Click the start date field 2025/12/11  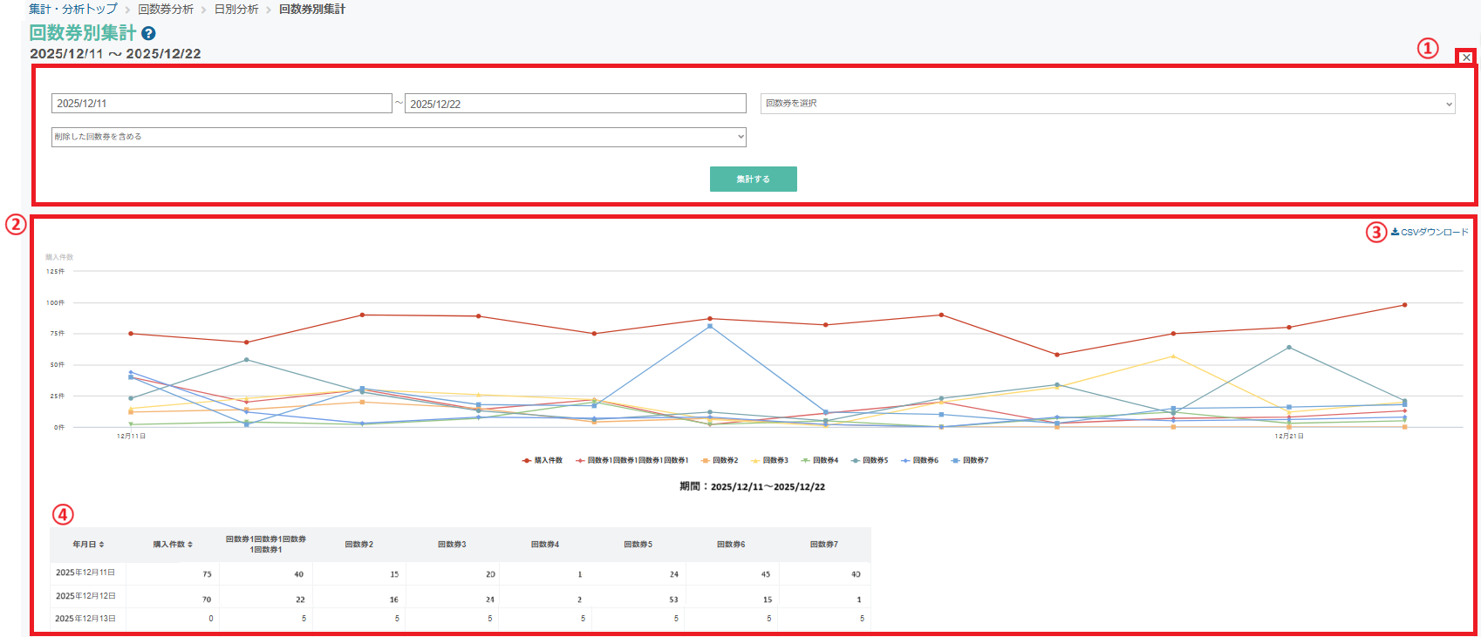(x=222, y=104)
